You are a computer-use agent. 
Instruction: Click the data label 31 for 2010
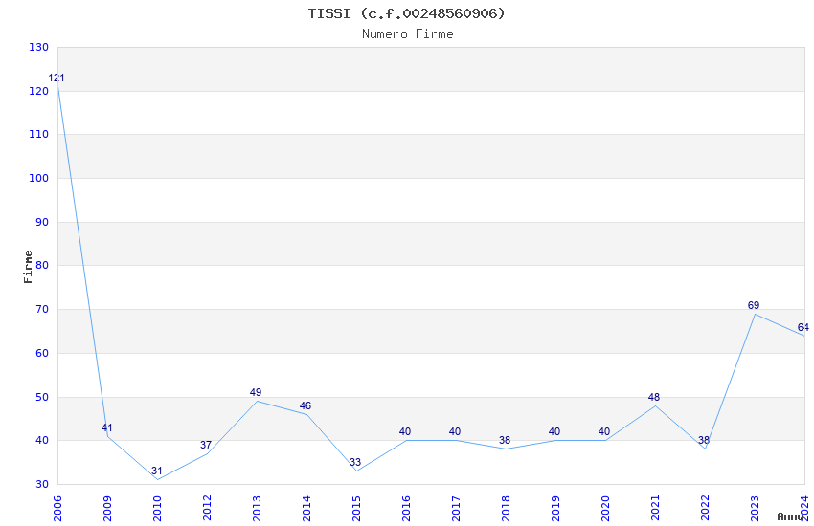click(x=157, y=471)
